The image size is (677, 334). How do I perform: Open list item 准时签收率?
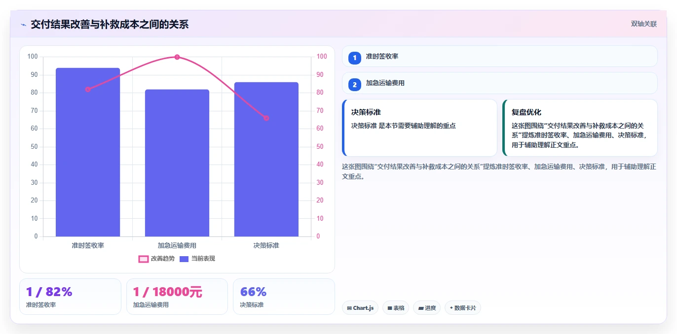[500, 56]
